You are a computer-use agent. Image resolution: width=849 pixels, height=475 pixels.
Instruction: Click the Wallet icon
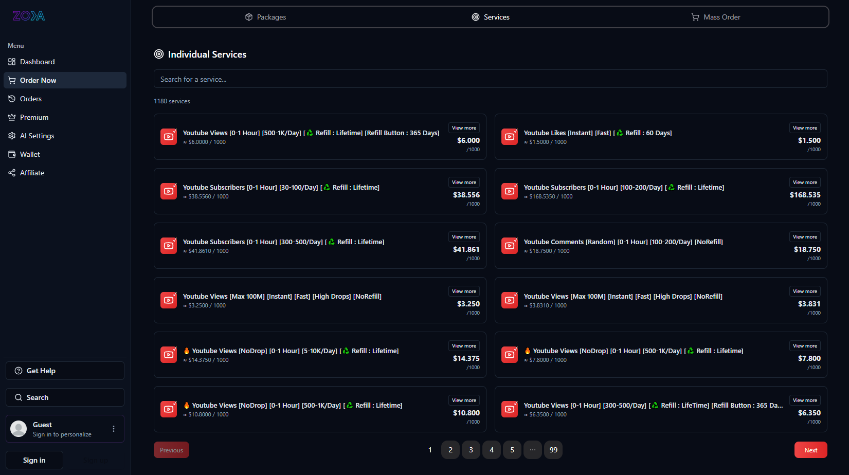pyautogui.click(x=12, y=154)
